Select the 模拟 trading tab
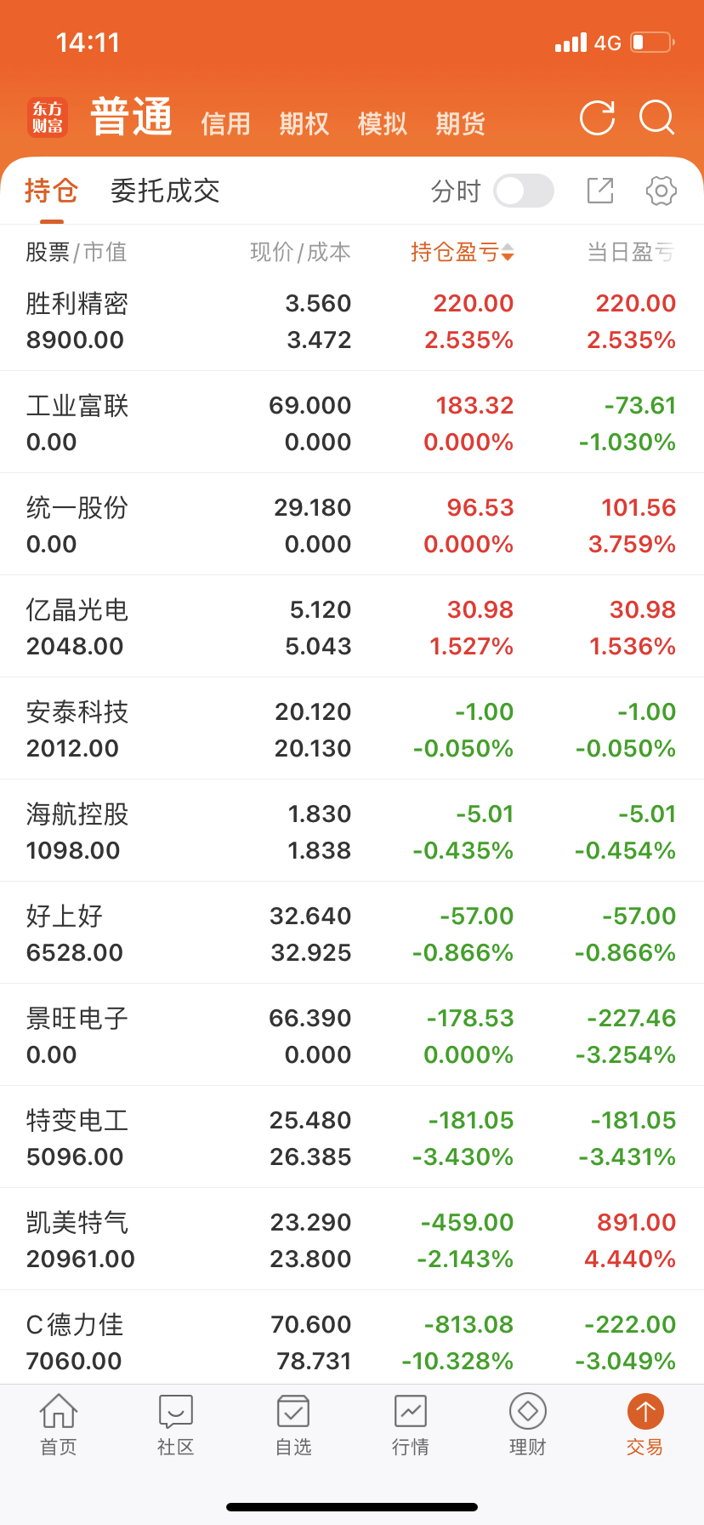This screenshot has width=704, height=1525. pyautogui.click(x=382, y=124)
